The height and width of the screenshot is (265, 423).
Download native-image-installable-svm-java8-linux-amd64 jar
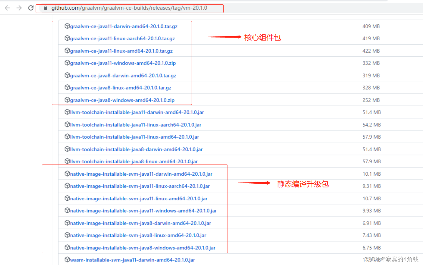(138, 235)
